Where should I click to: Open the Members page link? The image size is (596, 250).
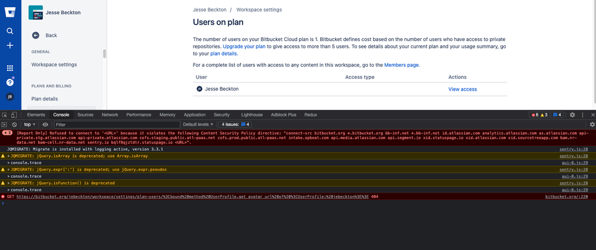[401, 65]
